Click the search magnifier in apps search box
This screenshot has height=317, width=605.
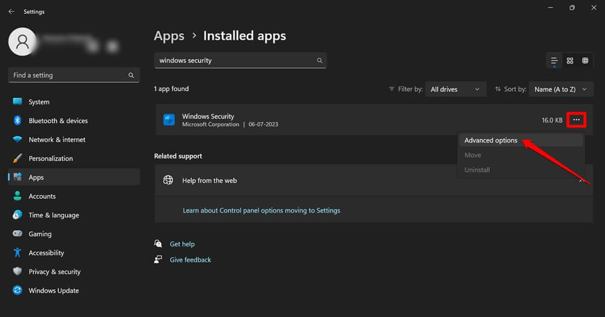(320, 61)
